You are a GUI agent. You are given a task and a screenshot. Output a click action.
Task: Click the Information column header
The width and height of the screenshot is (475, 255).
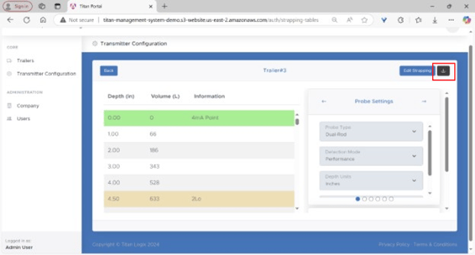(x=209, y=96)
